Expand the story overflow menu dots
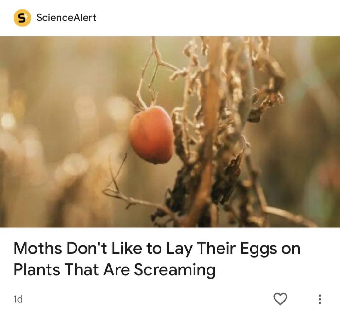Image resolution: width=340 pixels, height=311 pixels. point(320,299)
